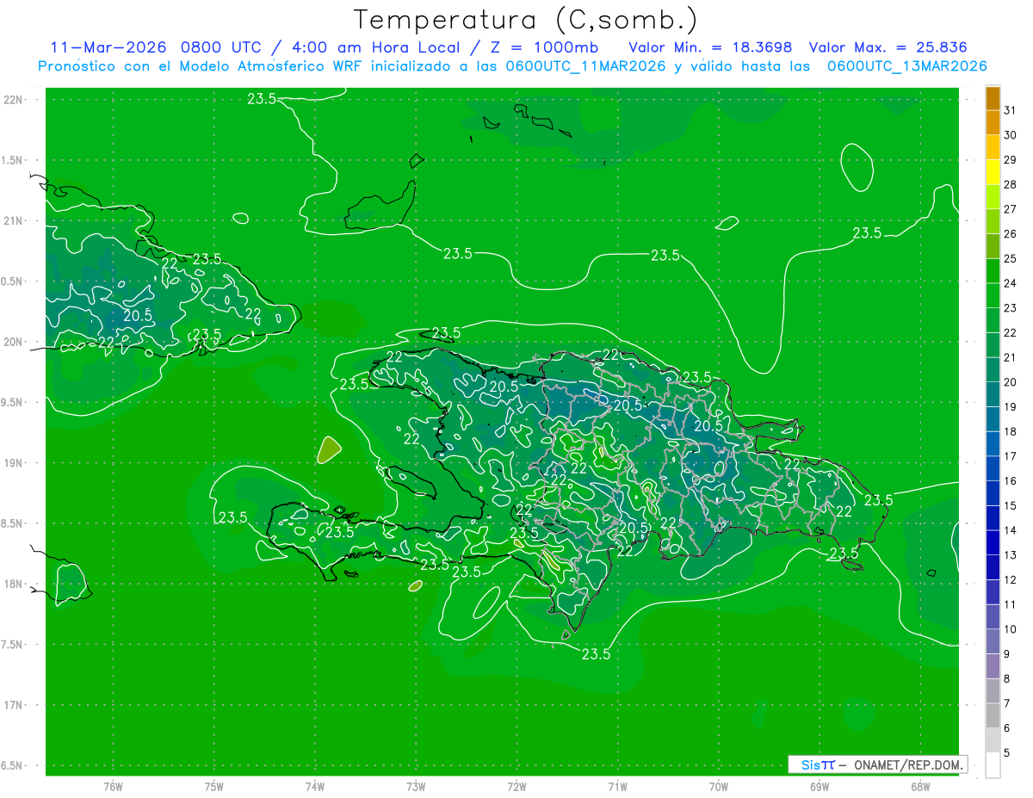Screen dimensions: 1033x798
Task: Click latitude axis label "18N"
Action: 13,584
